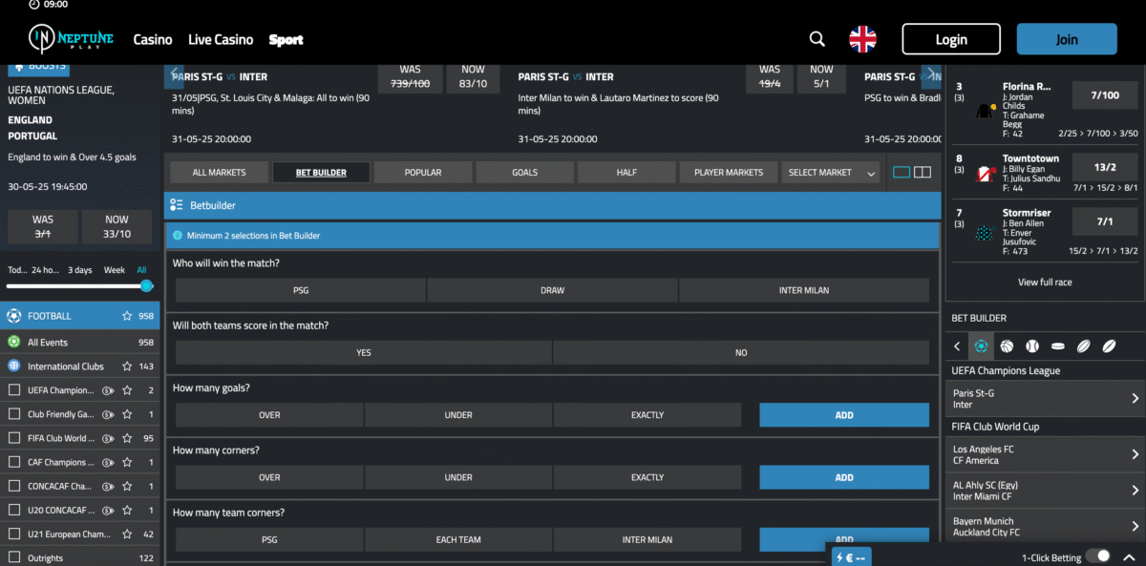Click cash-out icon on CAF Champions row

click(x=108, y=462)
